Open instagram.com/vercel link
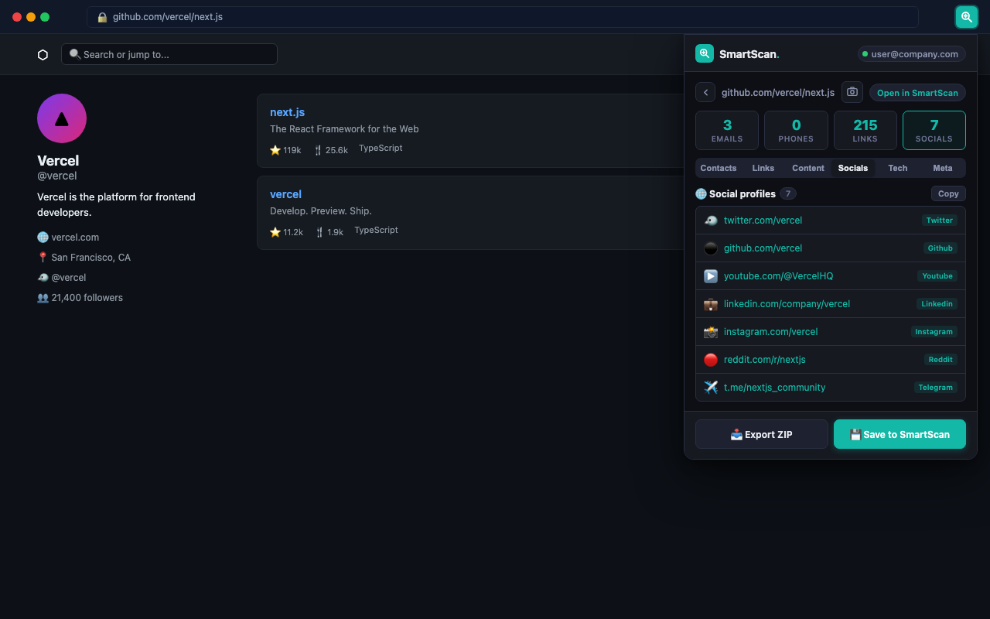990x619 pixels. coord(770,332)
